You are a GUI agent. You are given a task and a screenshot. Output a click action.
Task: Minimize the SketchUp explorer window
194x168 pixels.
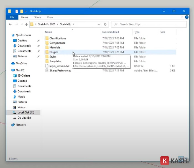(x=164, y=11)
